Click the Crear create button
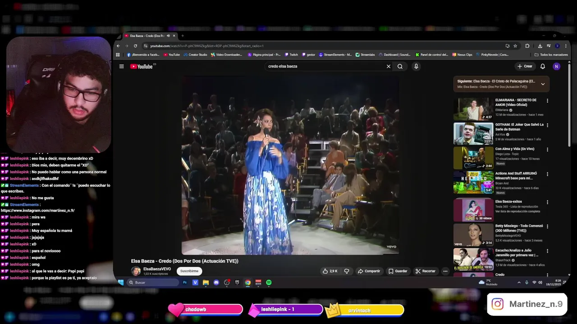Screen dimensions: 577x324 525,66
